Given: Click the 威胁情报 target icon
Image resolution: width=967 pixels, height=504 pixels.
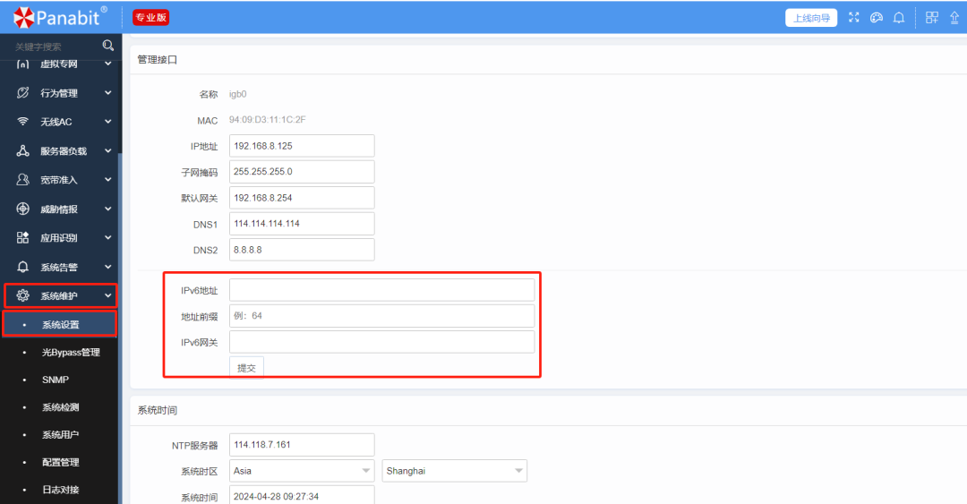Looking at the screenshot, I should pos(22,209).
